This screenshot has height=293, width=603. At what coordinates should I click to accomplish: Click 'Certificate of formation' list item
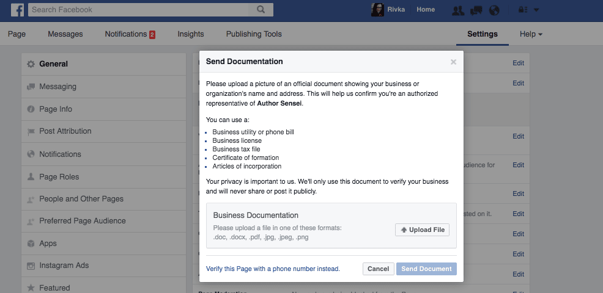coord(246,158)
